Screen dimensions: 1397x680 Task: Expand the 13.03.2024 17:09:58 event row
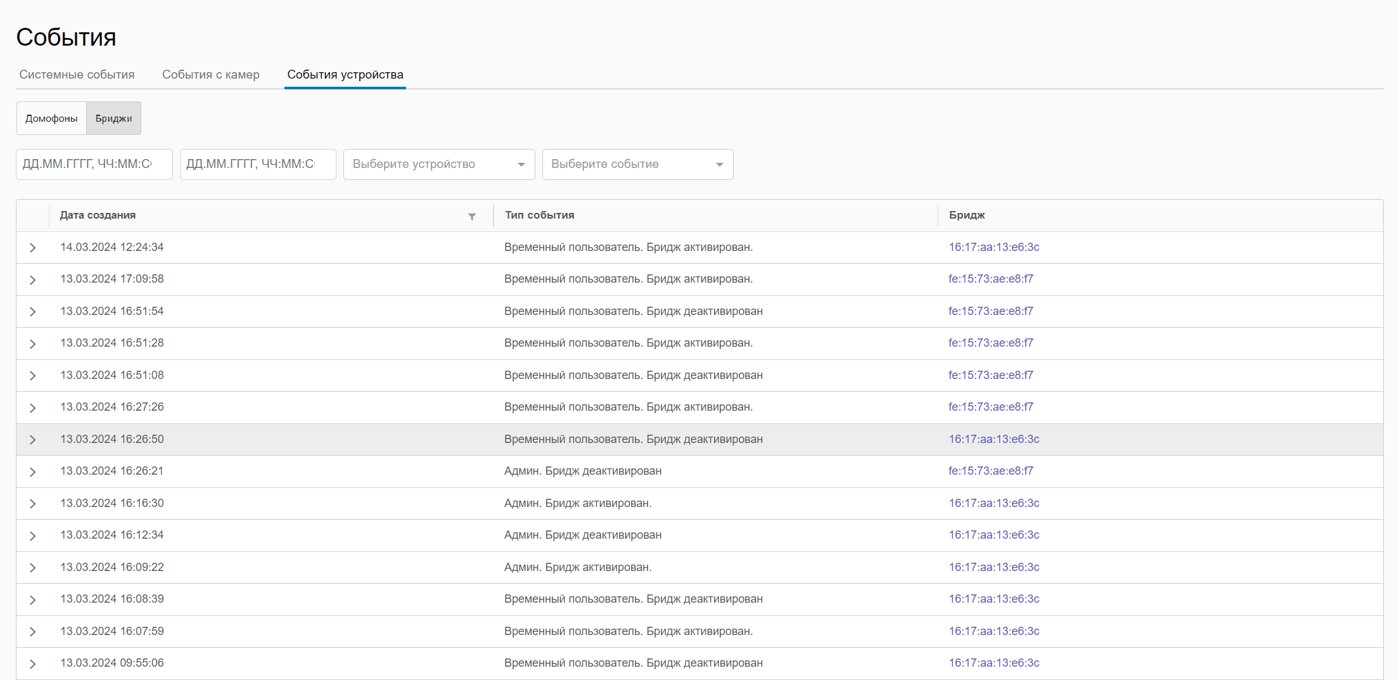[x=32, y=279]
